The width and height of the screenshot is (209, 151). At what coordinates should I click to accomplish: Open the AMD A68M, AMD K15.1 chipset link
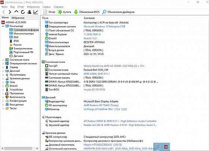(x=97, y=74)
